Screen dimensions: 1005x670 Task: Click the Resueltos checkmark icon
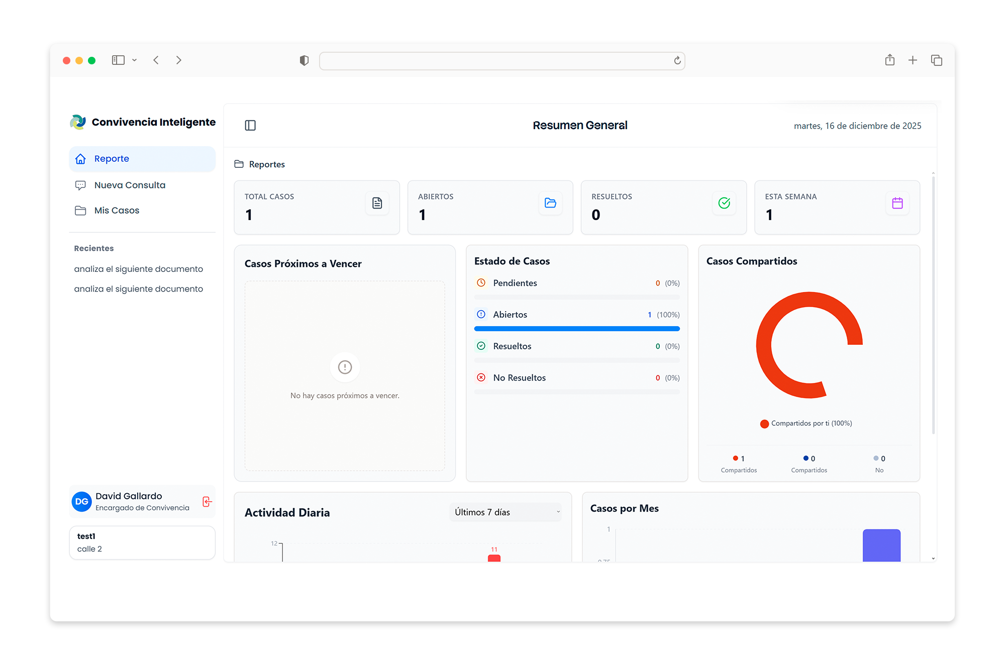tap(724, 203)
